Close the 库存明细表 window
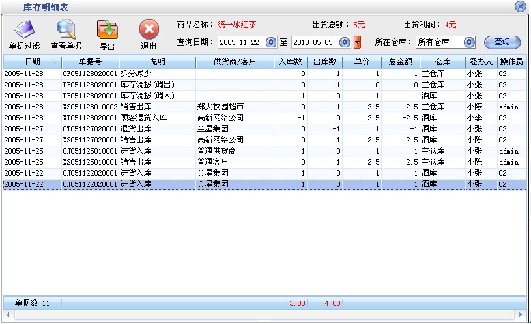The height and width of the screenshot is (324, 531). tap(520, 7)
